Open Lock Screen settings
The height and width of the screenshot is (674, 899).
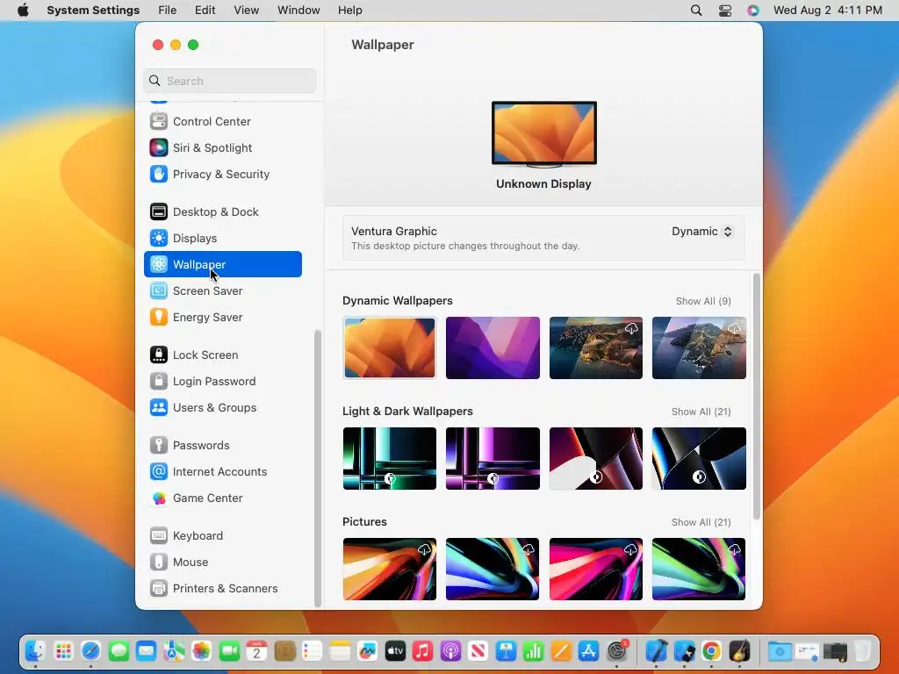tap(222, 355)
